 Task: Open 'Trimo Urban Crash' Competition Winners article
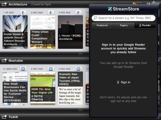tap(43, 32)
